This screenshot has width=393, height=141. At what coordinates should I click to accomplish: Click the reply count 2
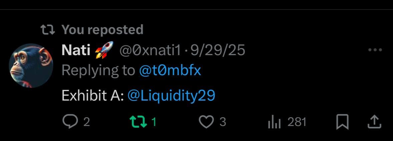(x=86, y=122)
